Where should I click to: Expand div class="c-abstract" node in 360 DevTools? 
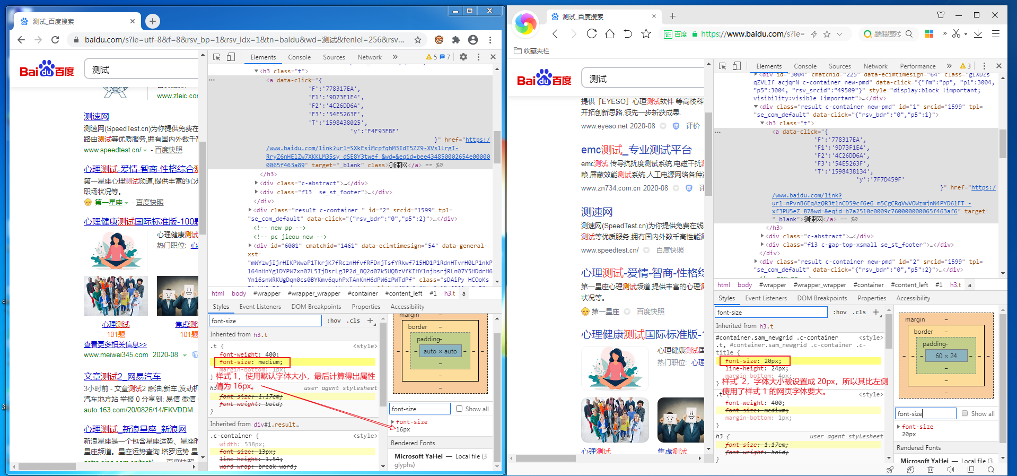pyautogui.click(x=762, y=236)
